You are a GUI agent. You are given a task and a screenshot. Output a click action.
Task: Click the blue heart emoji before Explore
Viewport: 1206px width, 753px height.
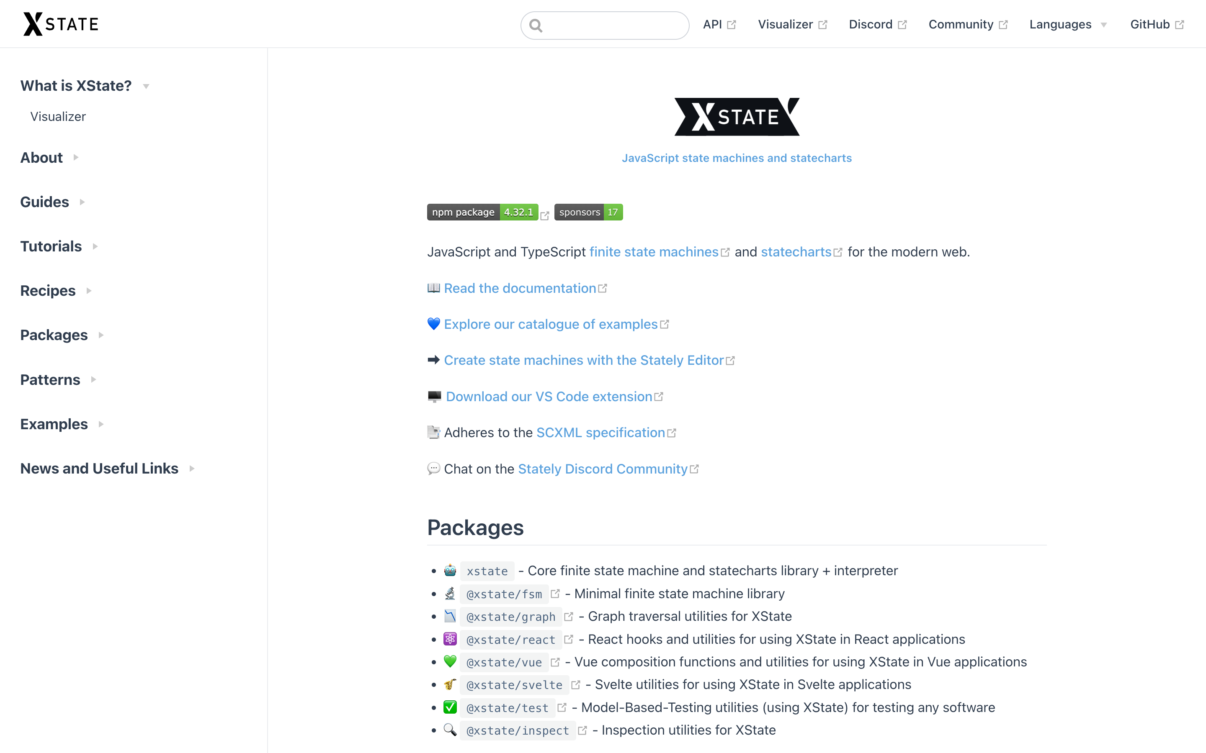(433, 324)
